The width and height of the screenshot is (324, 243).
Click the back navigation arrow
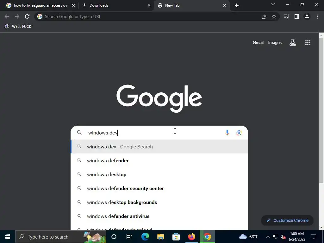tap(7, 16)
